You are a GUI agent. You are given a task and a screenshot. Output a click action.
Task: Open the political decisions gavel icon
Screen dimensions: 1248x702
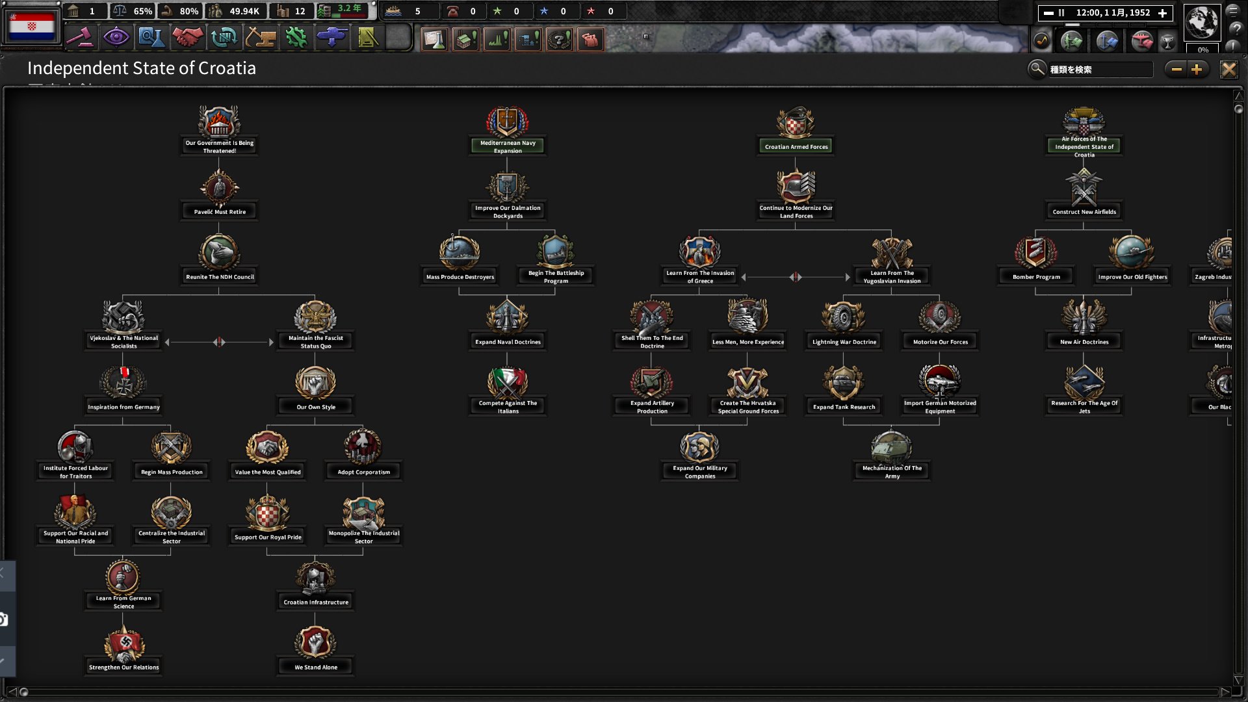click(x=80, y=38)
